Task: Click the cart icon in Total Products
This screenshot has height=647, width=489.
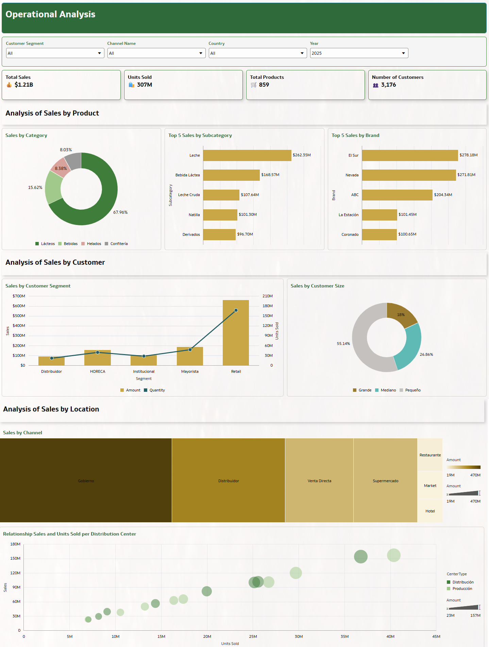Action: point(254,85)
